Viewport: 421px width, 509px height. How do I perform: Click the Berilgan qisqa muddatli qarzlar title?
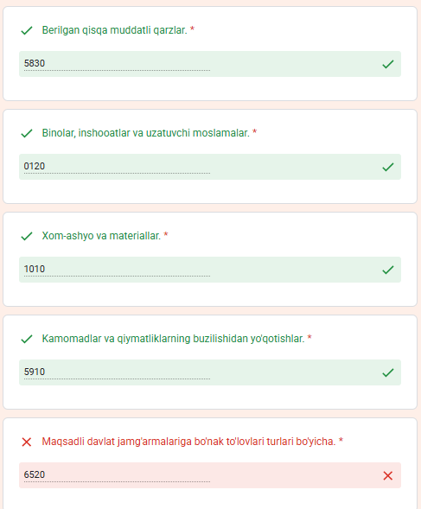[x=114, y=30]
